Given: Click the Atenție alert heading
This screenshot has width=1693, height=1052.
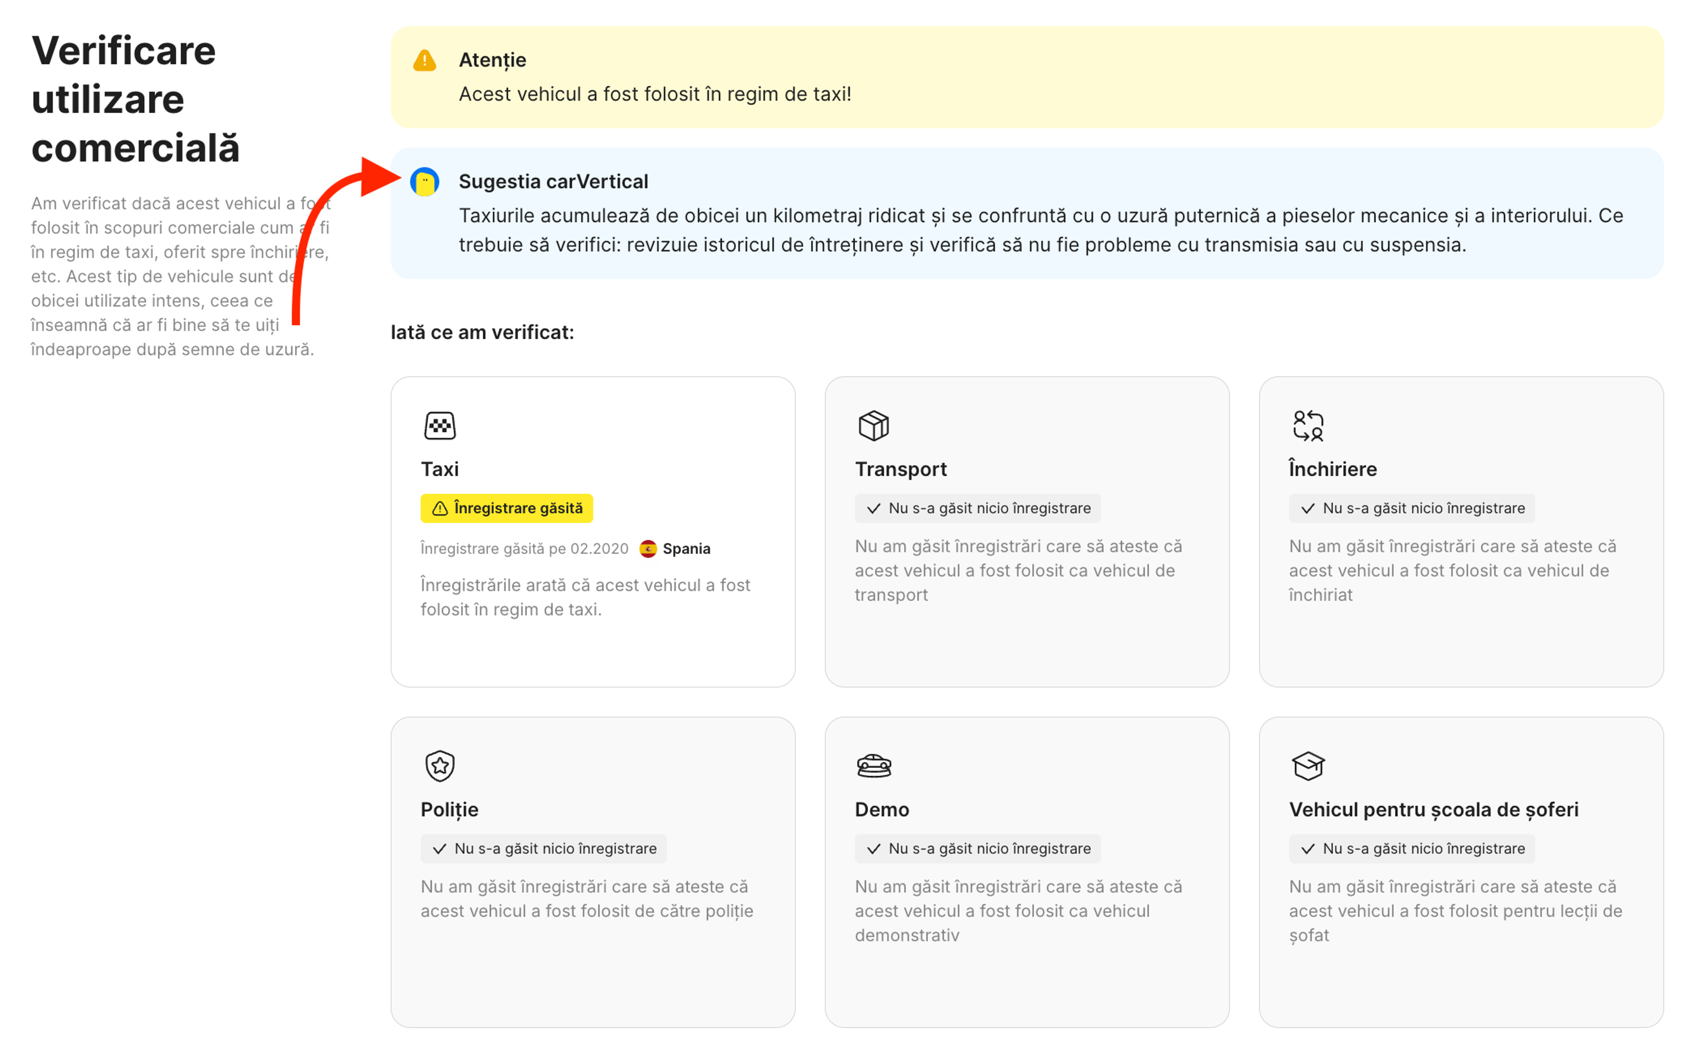Looking at the screenshot, I should pos(492,60).
